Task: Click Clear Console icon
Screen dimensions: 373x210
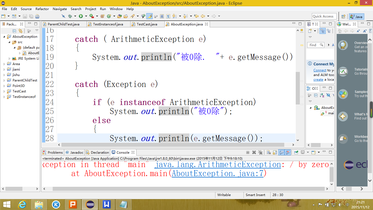Action: (x=269, y=152)
